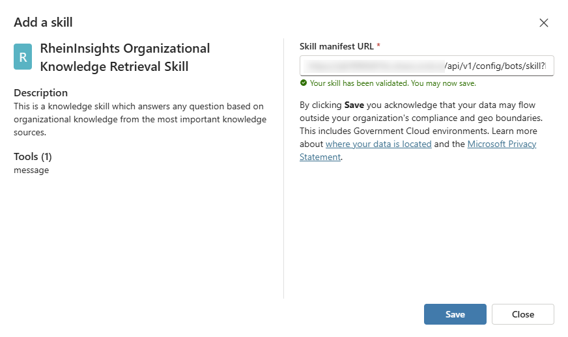The height and width of the screenshot is (337, 568).
Task: Click the teal R skill icon
Action: click(x=23, y=57)
